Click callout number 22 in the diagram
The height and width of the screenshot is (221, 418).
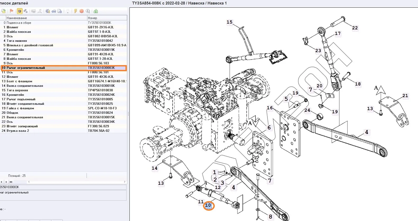point(355,28)
